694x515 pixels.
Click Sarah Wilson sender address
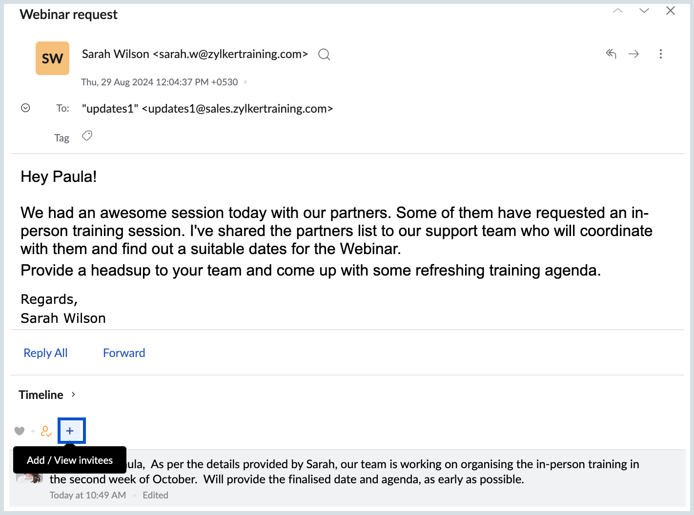tap(195, 54)
